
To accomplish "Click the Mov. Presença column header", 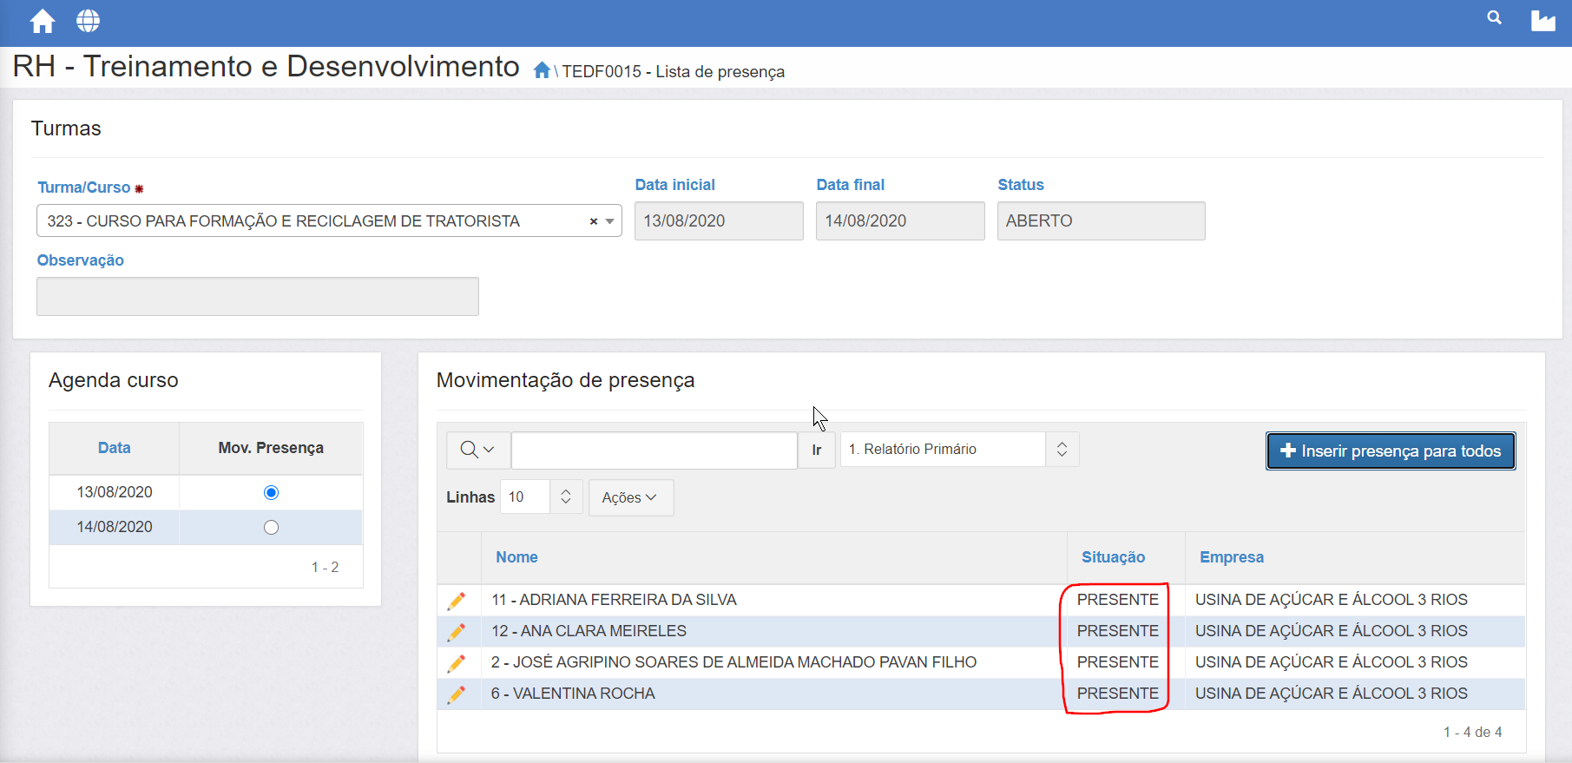I will (x=271, y=448).
